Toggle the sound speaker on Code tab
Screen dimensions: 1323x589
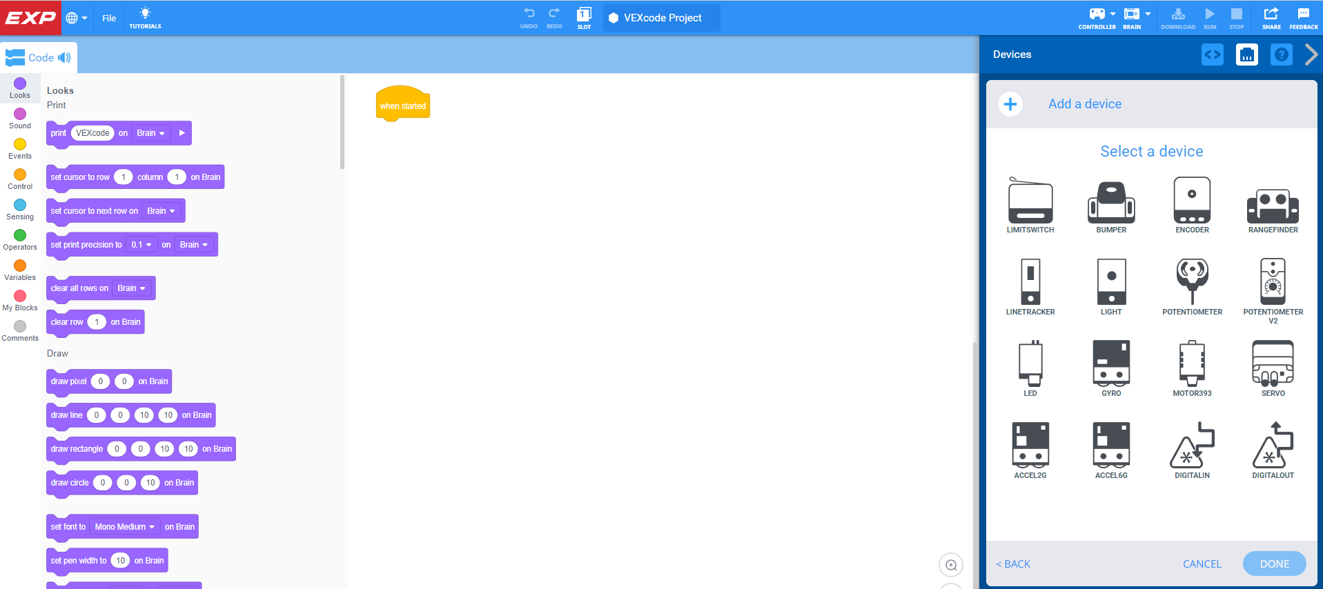coord(64,58)
